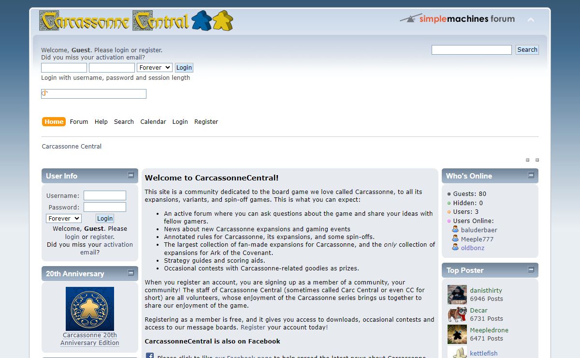
Task: Click the register link in User Info panel
Action: (x=101, y=237)
